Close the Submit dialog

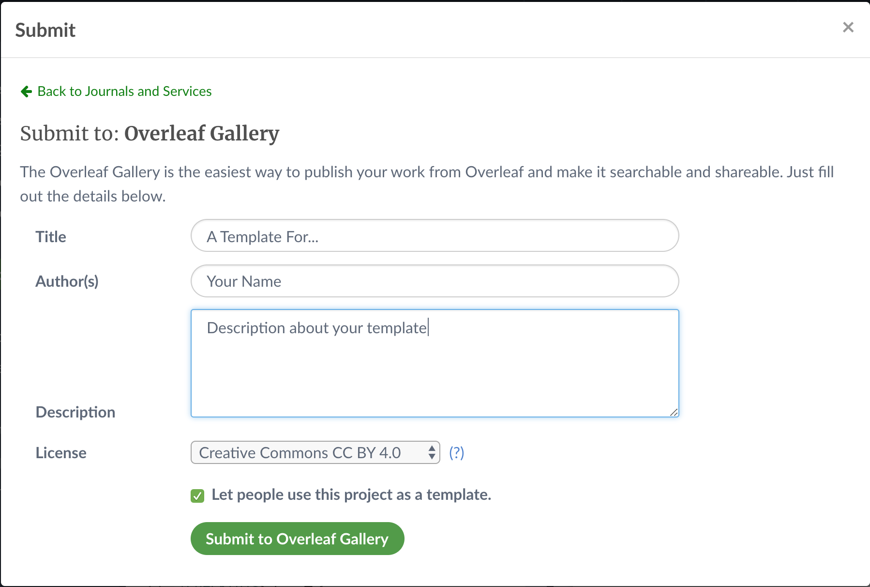coord(848,27)
